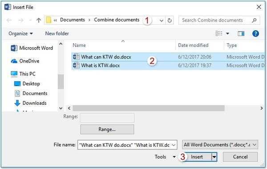Refresh the Combine documents folder
Image resolution: width=267 pixels, height=169 pixels.
coord(170,21)
